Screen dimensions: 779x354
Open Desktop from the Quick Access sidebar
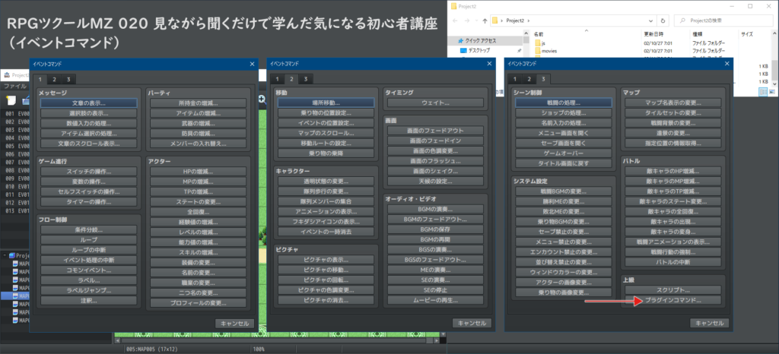[478, 50]
